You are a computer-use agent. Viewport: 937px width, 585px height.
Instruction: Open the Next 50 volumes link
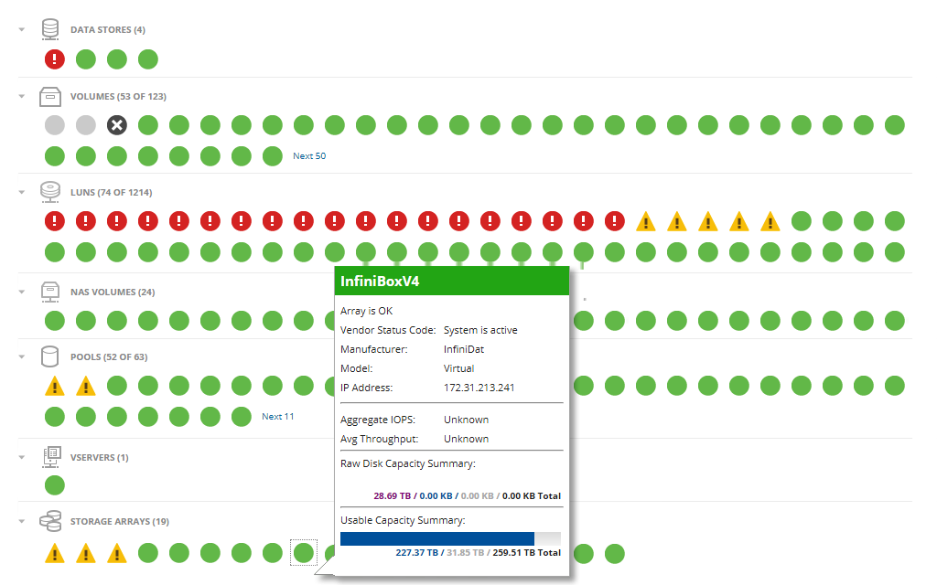pos(309,155)
